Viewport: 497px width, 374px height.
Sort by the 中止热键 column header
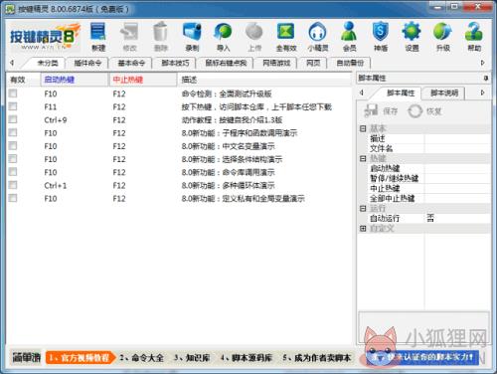[x=143, y=80]
